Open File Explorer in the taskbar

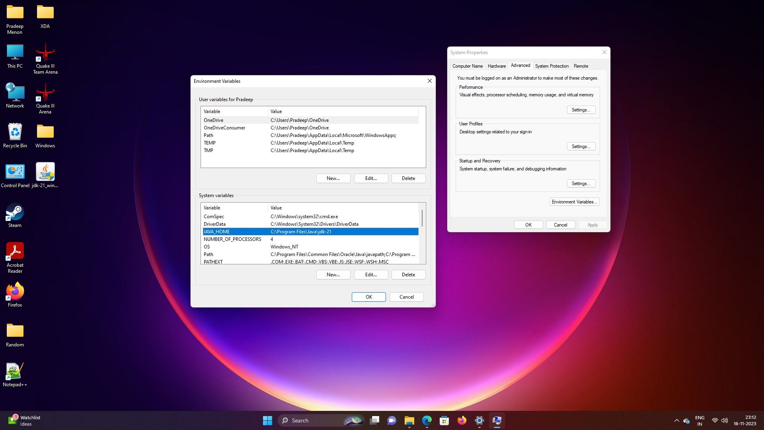pos(409,420)
